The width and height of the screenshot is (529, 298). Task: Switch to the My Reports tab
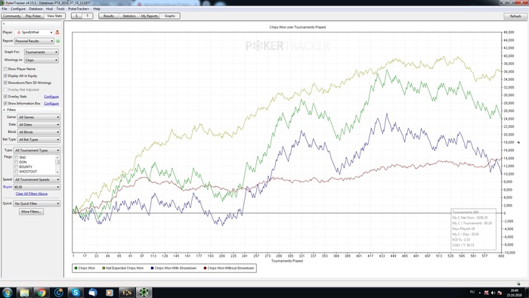click(150, 16)
